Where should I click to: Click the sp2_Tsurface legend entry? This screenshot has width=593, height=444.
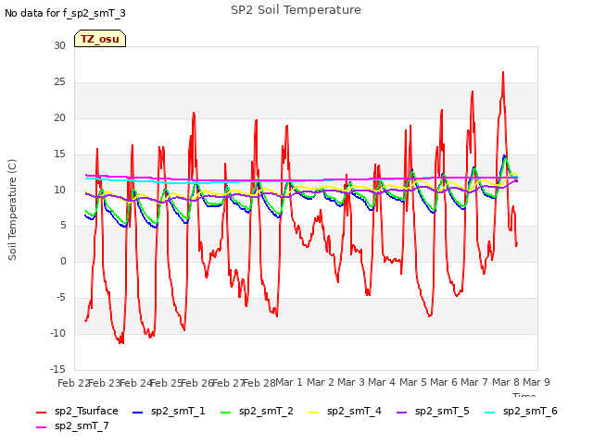click(77, 411)
